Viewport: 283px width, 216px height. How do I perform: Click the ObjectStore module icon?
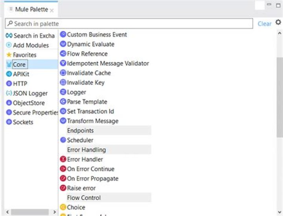pos(9,103)
